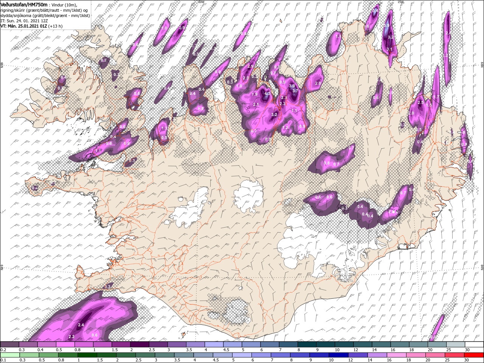
Task: Select dark teal swatch between 8 and 9 upper legend
Action: pyautogui.click(x=307, y=344)
